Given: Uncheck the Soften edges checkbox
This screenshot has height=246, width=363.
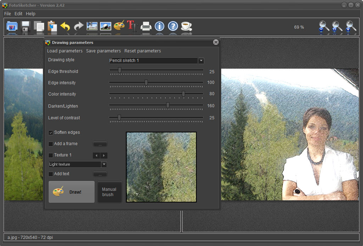Looking at the screenshot, I should [x=51, y=132].
